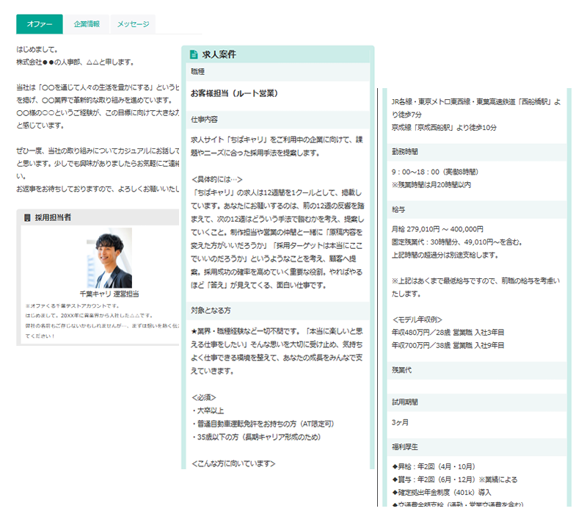Select the 京成線「京成西船駅」より徒歩10分 line
Image resolution: width=587 pixels, height=514 pixels.
(444, 127)
